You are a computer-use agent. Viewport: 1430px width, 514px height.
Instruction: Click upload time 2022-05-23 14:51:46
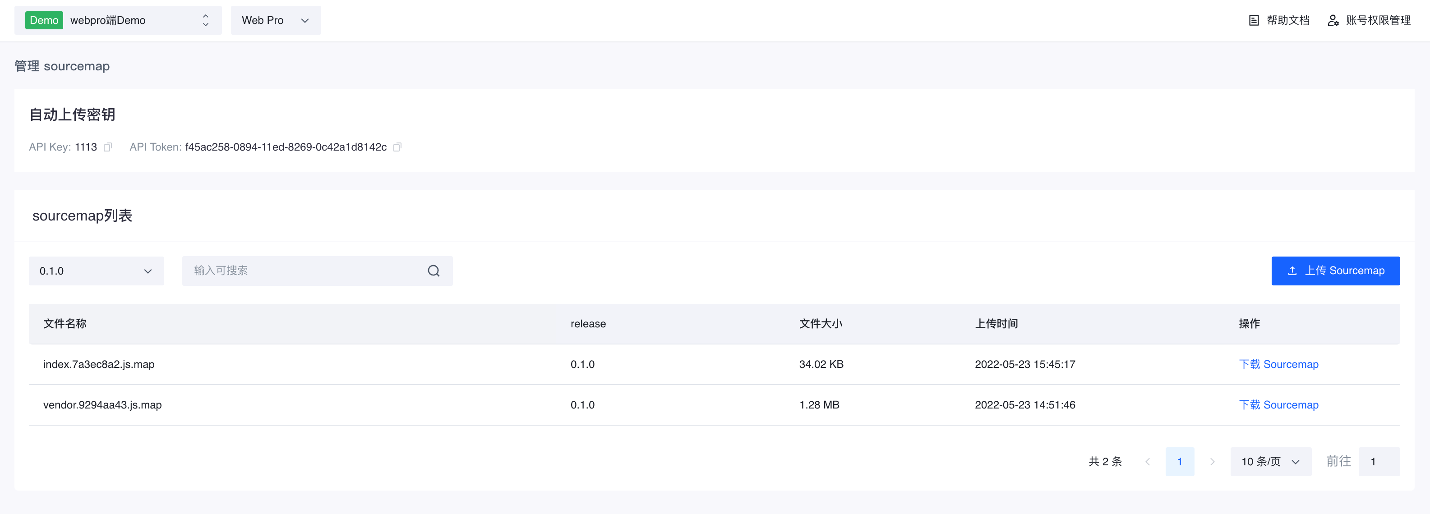[1025, 405]
